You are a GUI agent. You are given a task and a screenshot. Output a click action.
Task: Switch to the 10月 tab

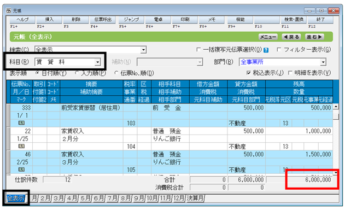(152, 199)
